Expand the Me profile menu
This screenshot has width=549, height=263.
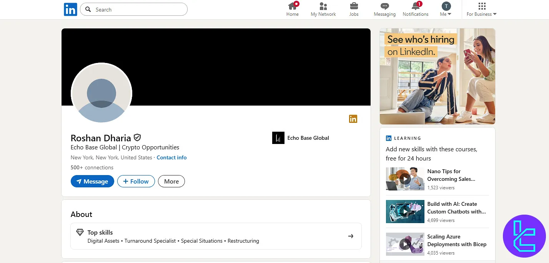click(x=446, y=9)
